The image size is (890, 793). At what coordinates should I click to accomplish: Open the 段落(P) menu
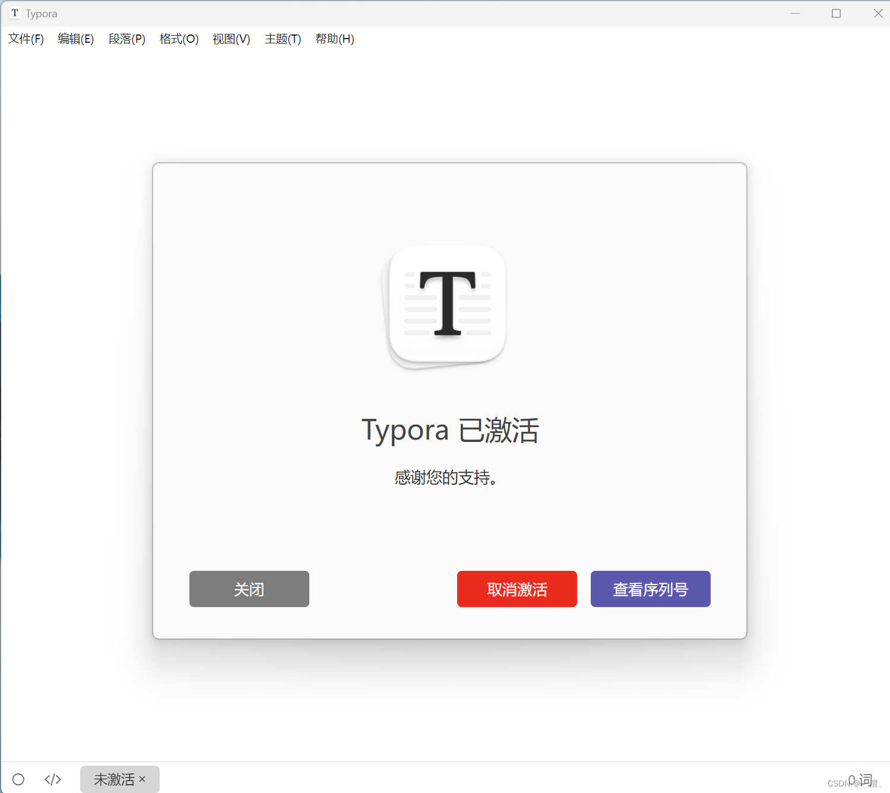point(126,39)
